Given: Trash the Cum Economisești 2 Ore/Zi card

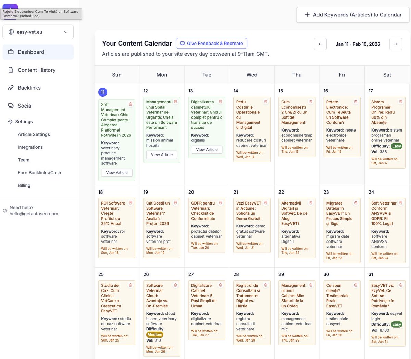Looking at the screenshot, I should 311,102.
